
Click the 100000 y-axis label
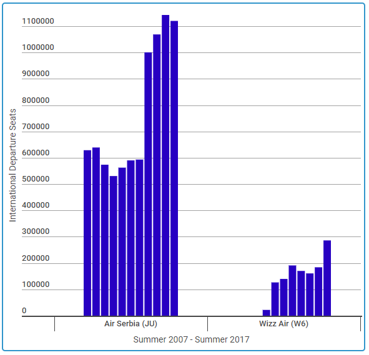(x=36, y=284)
